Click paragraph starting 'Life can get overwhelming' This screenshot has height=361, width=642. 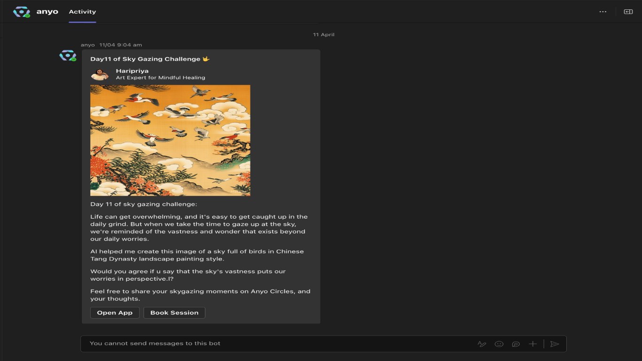click(199, 228)
